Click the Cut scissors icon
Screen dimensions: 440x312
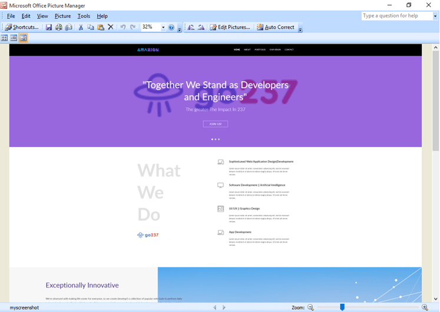coord(81,27)
